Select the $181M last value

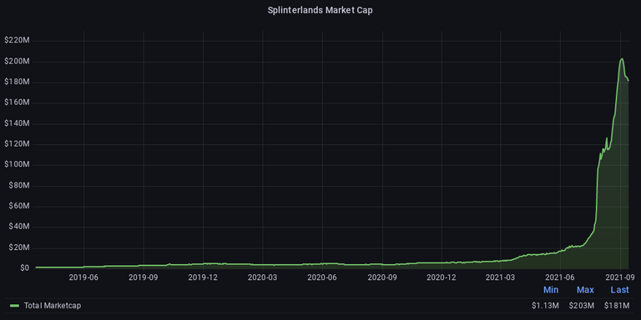pos(617,305)
